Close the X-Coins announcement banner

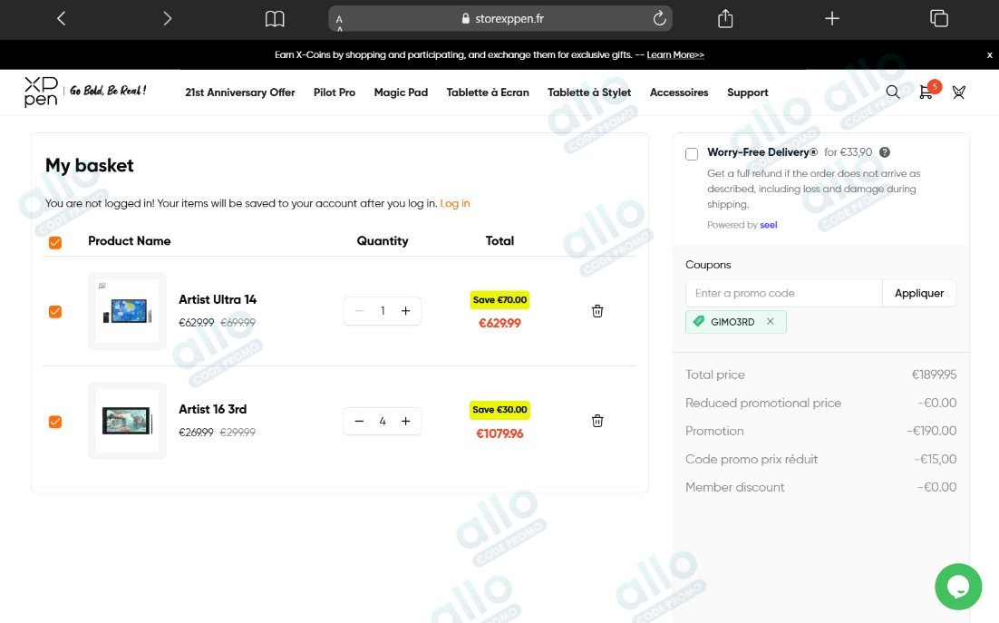989,54
